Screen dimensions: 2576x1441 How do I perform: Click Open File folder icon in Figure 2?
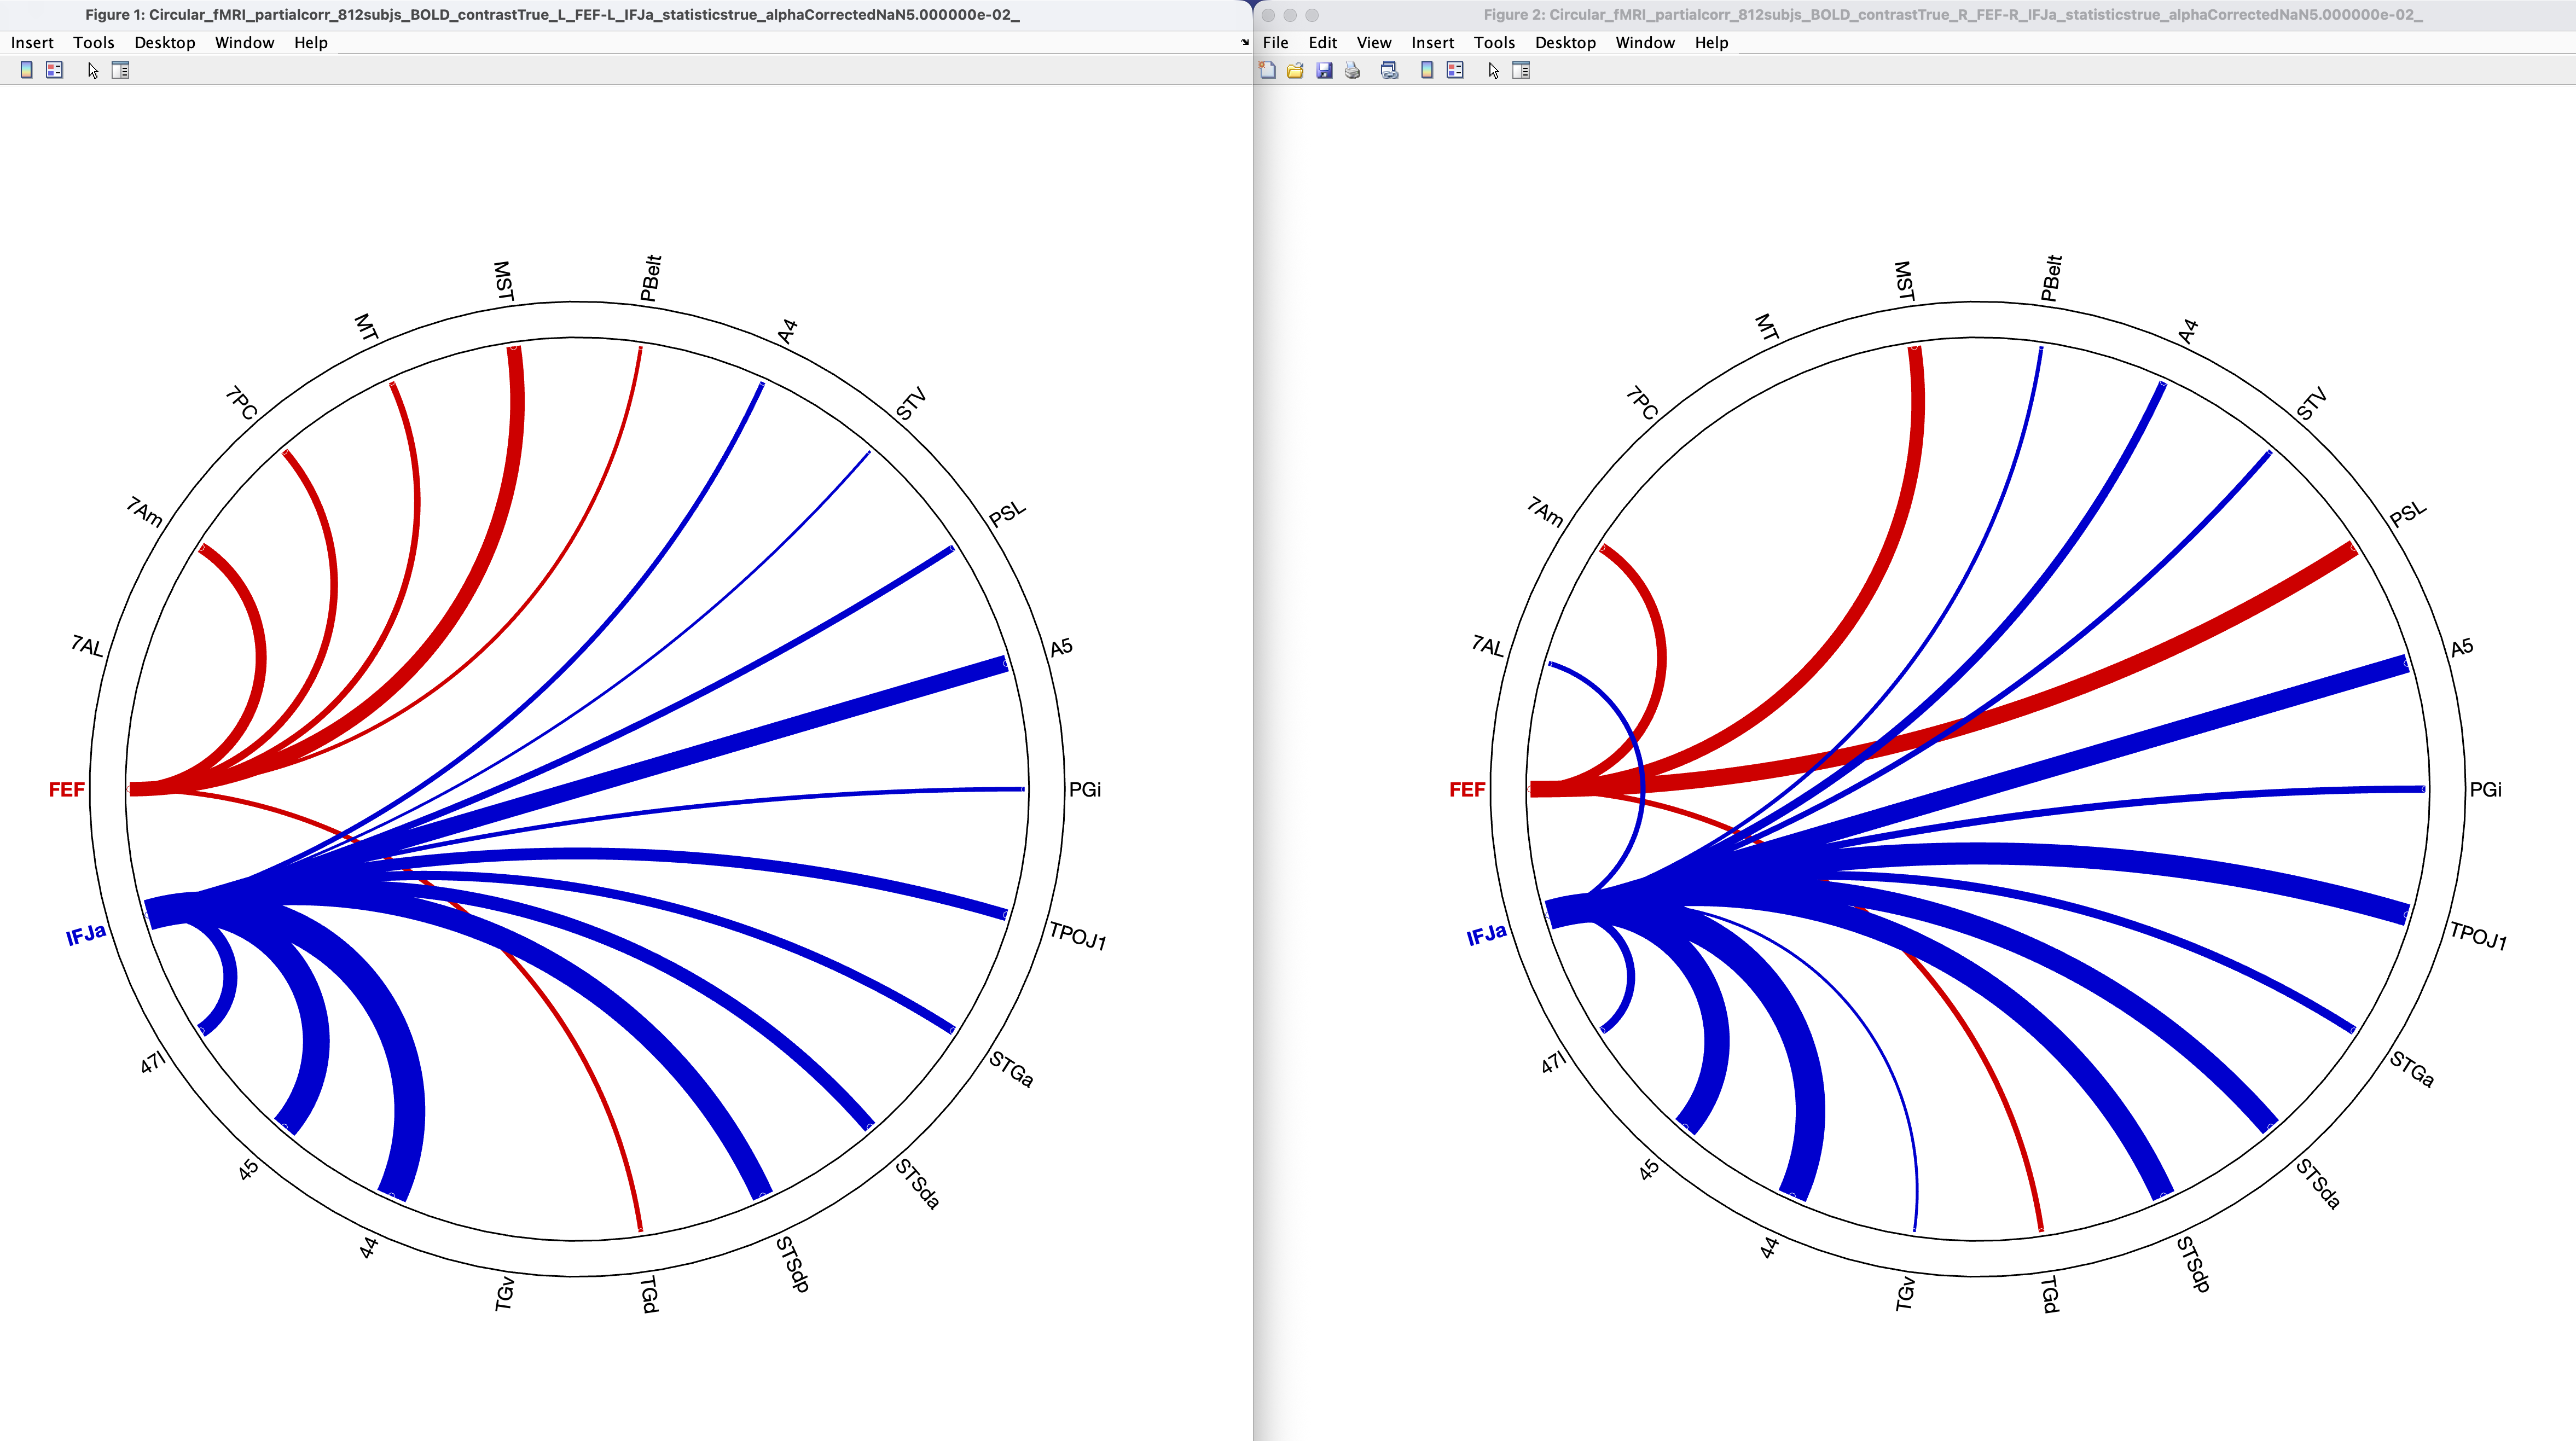(x=1295, y=70)
